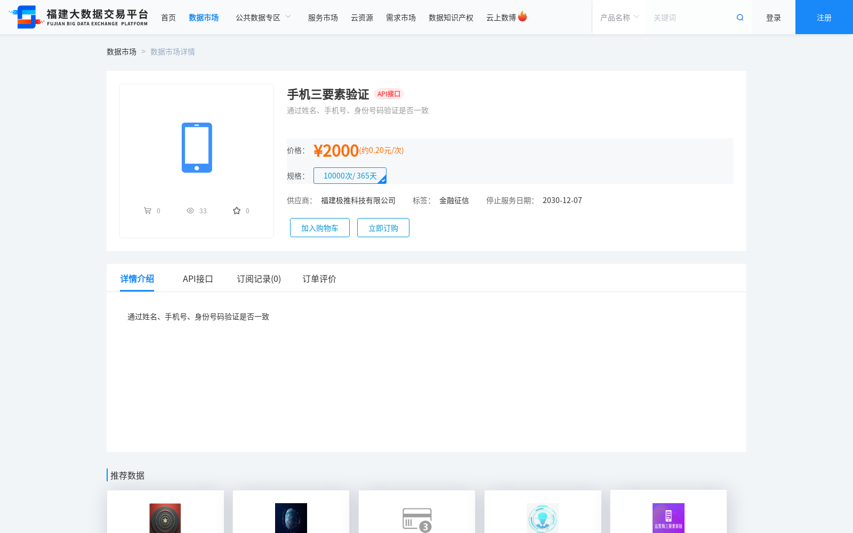
Task: Click the flame icon next to 云上数博
Action: tap(522, 17)
